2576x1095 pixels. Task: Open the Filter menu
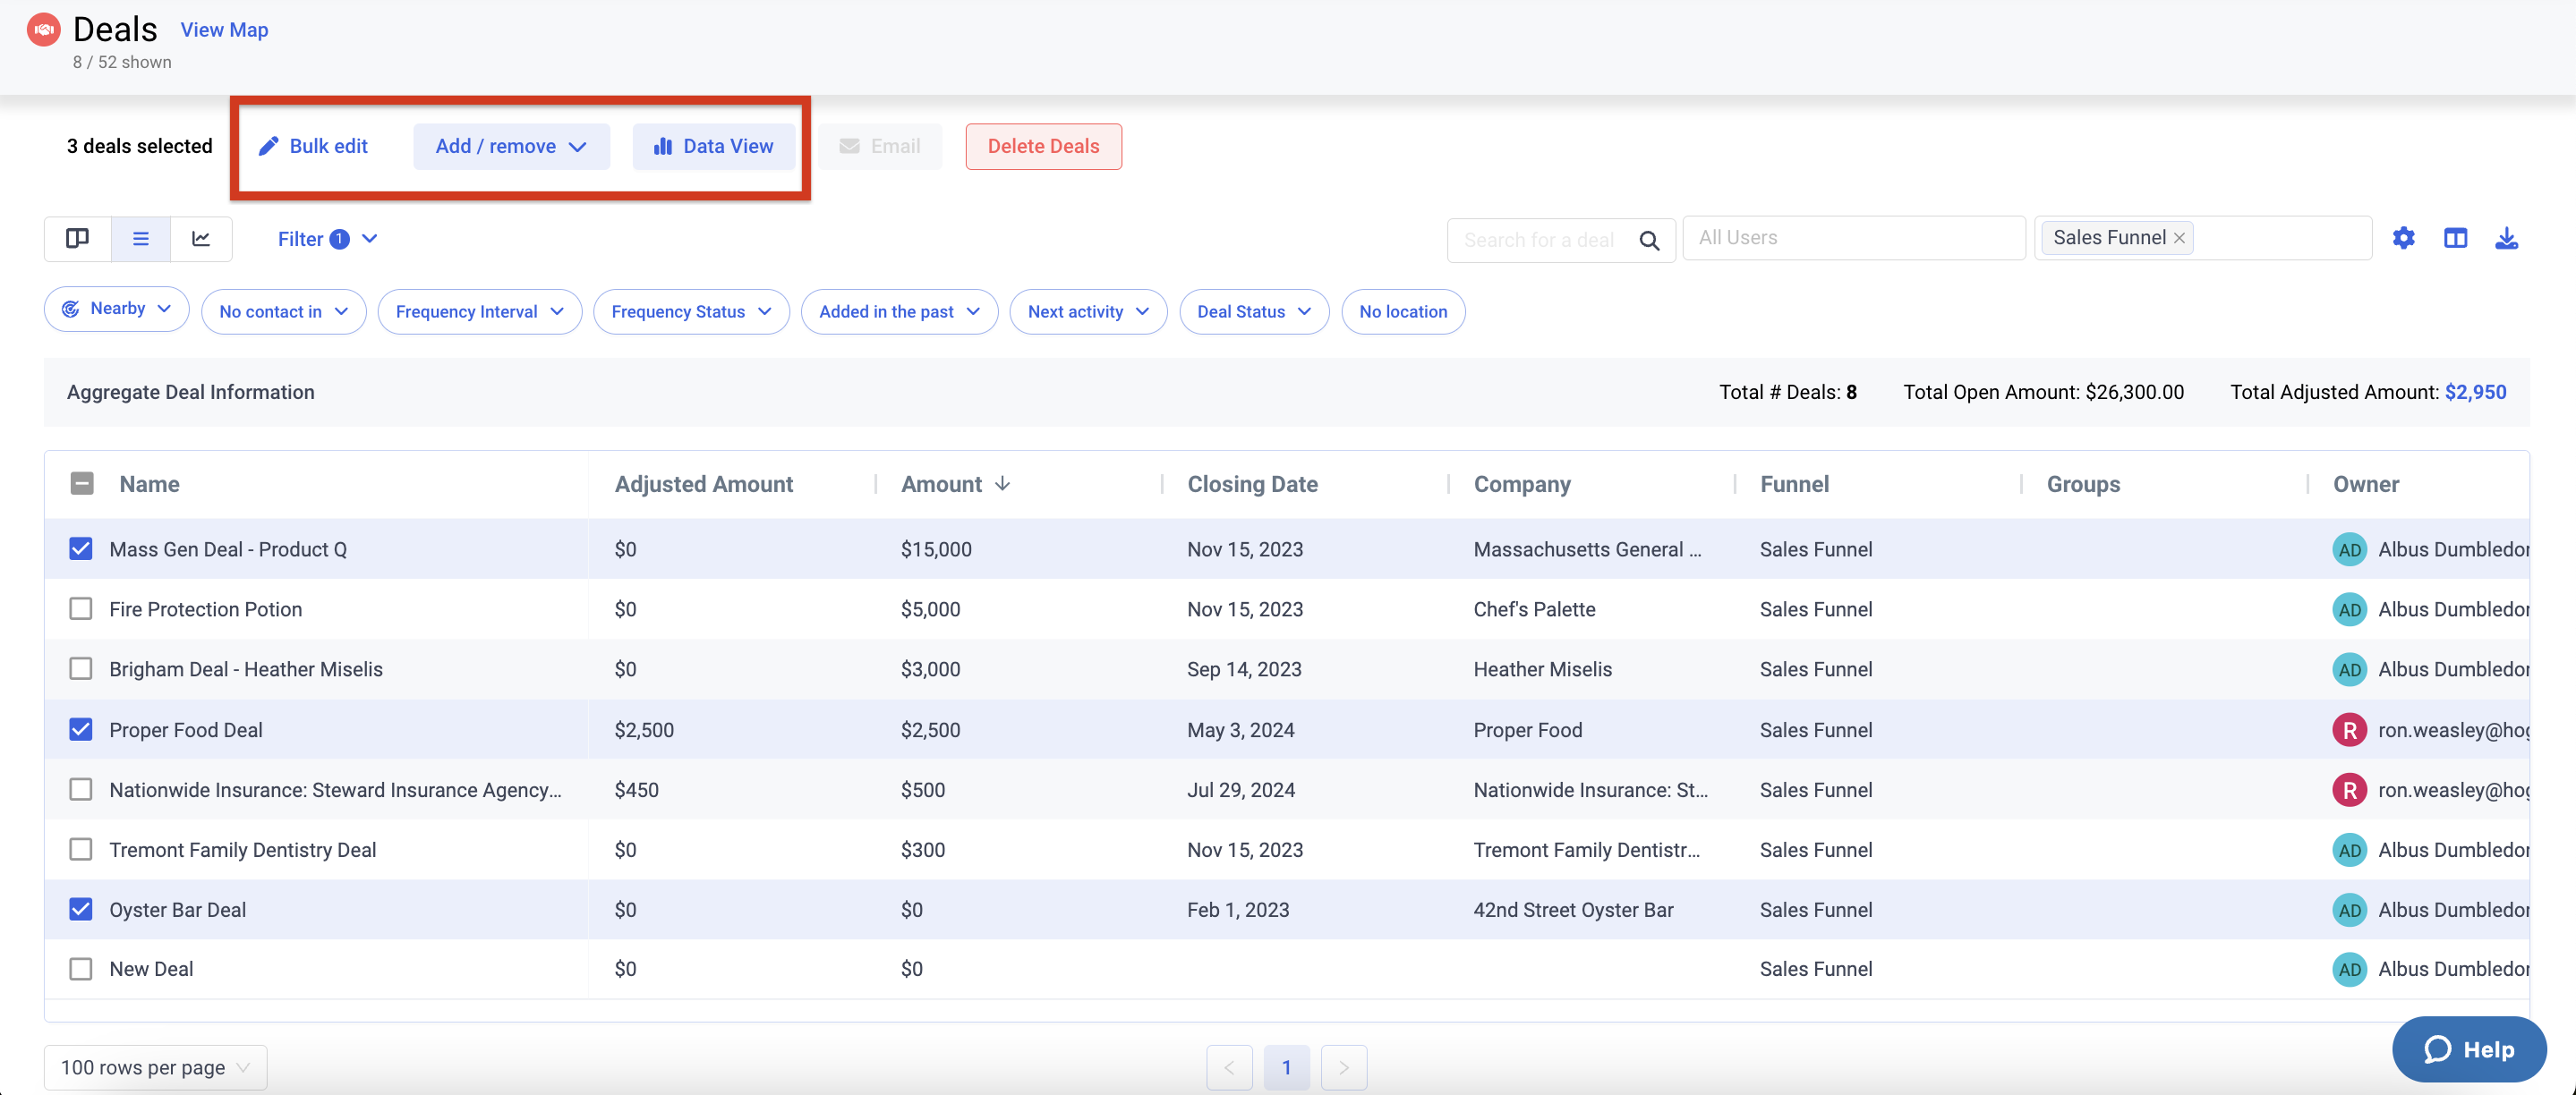click(x=327, y=239)
